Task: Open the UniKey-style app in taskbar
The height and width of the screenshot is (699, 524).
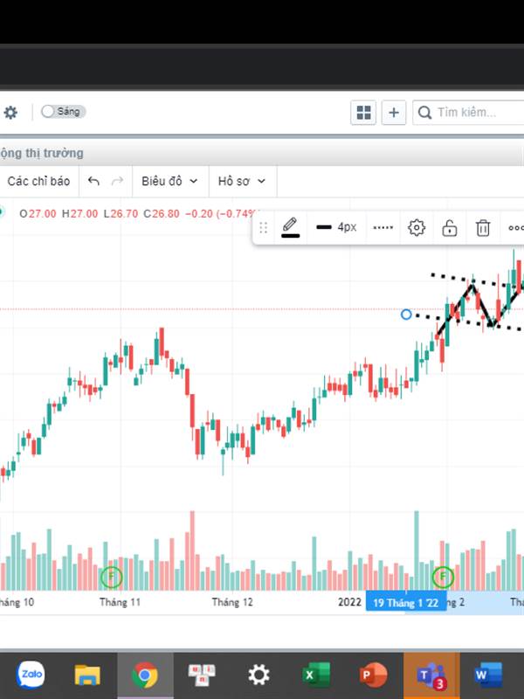Action: pos(202,675)
